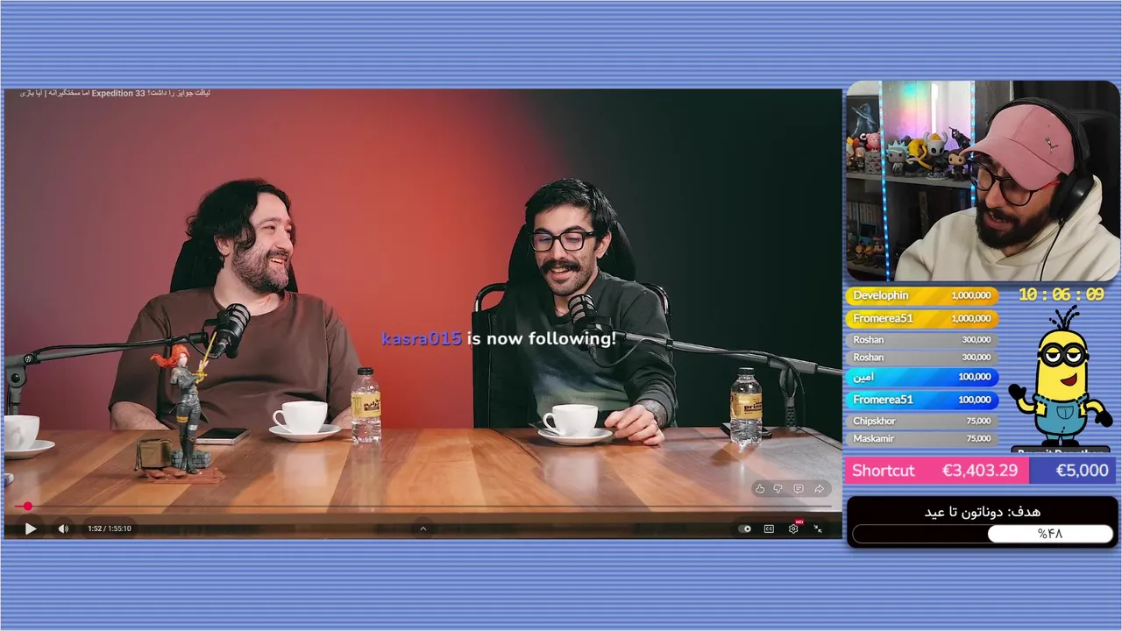
Task: Select the yellow Fromerea51 1,000,000 row
Action: [x=921, y=318]
